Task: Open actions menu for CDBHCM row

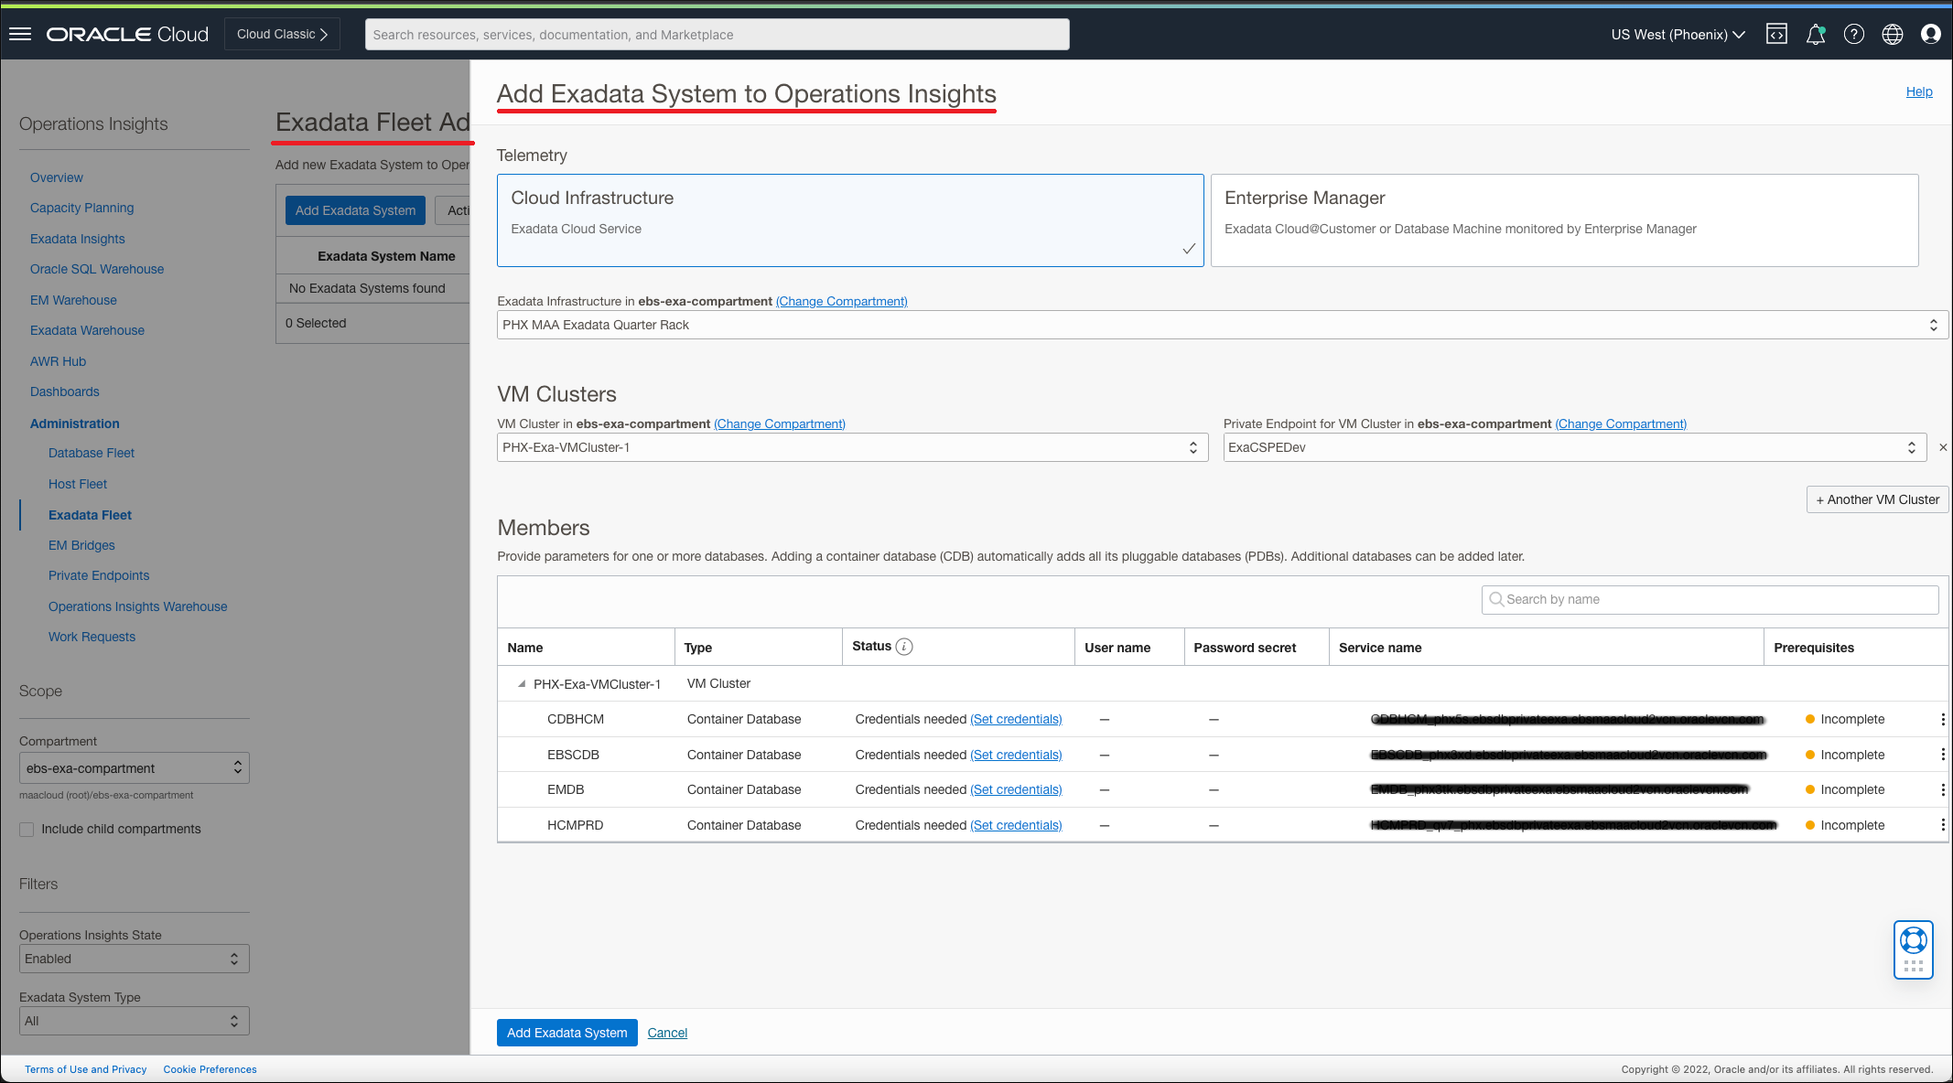Action: pos(1942,719)
